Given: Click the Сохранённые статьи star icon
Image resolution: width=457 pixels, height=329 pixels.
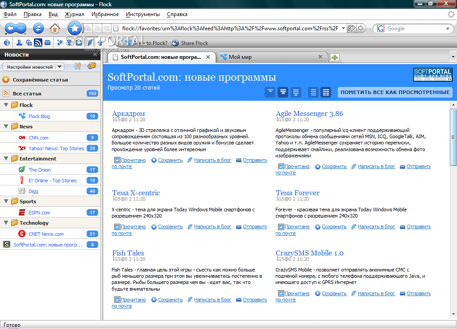Looking at the screenshot, I should point(6,79).
